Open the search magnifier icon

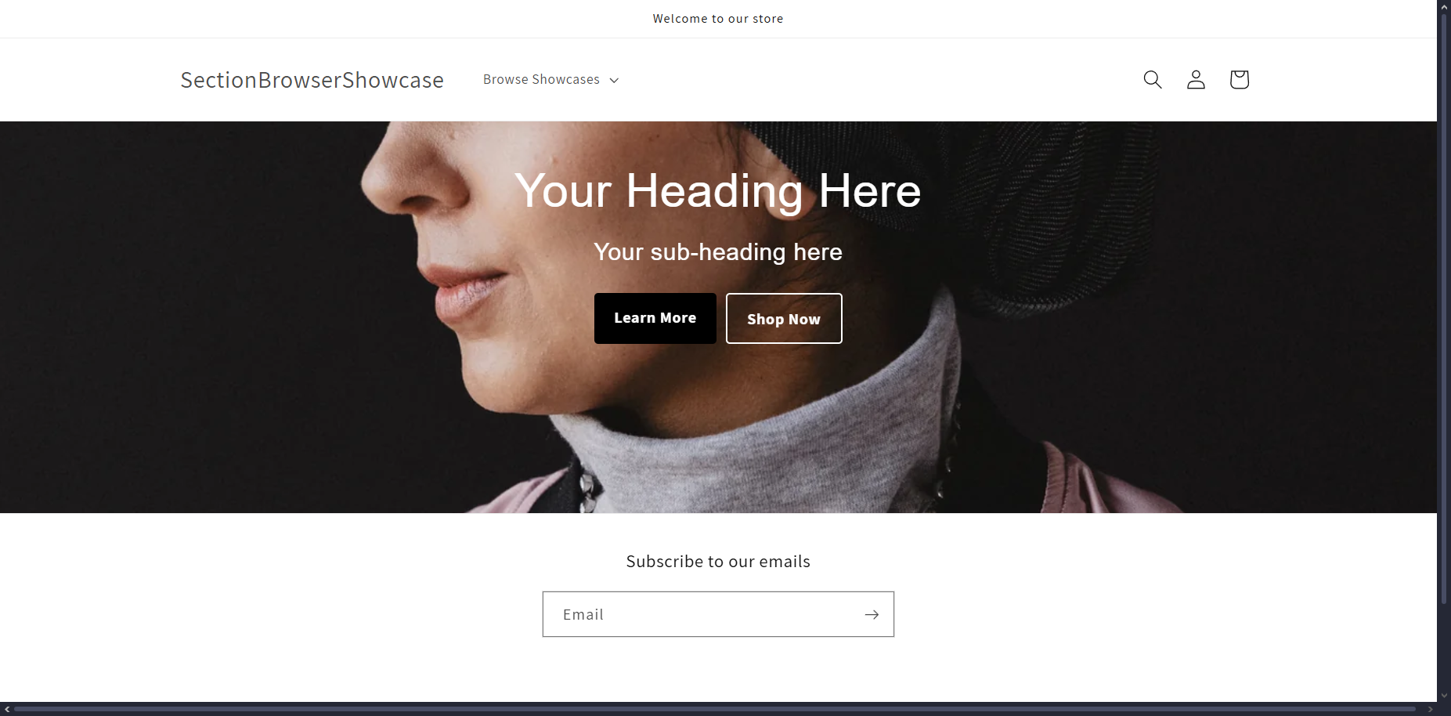point(1152,79)
